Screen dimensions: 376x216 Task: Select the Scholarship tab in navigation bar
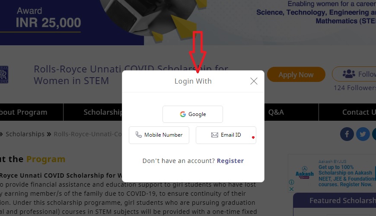(x=103, y=112)
